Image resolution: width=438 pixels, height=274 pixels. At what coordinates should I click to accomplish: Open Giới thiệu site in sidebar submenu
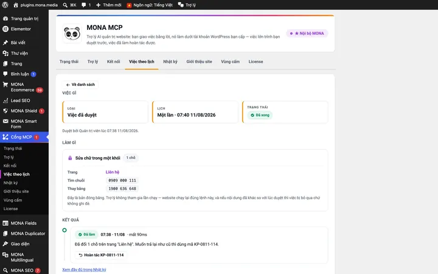click(16, 192)
